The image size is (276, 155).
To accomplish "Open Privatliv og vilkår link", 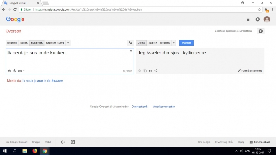I will 224,142.
